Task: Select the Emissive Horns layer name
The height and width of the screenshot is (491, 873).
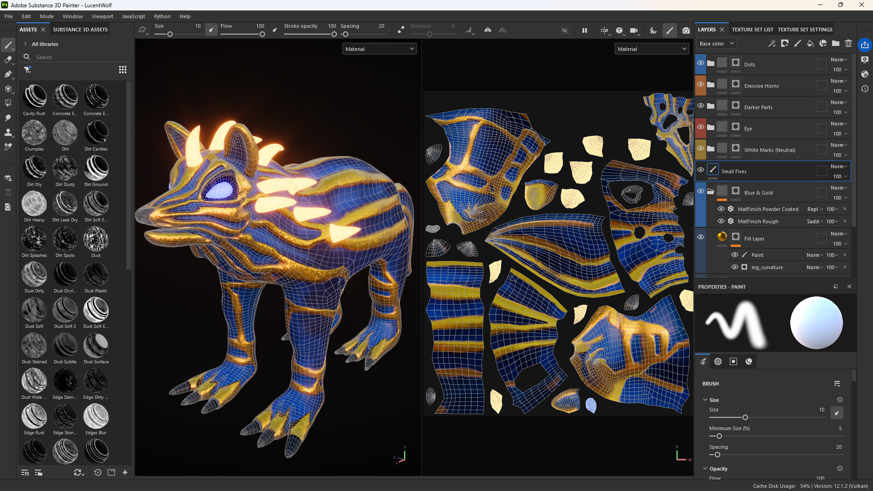Action: [762, 86]
